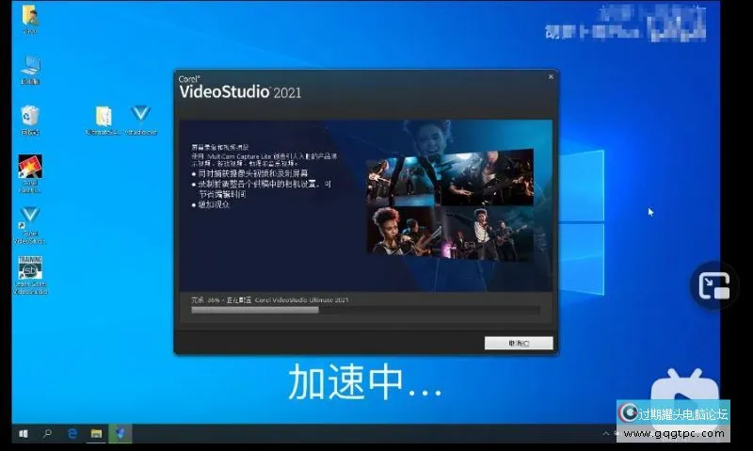Image resolution: width=753 pixels, height=451 pixels.
Task: Click the VideoStudio 2021 title logo
Action: (240, 90)
